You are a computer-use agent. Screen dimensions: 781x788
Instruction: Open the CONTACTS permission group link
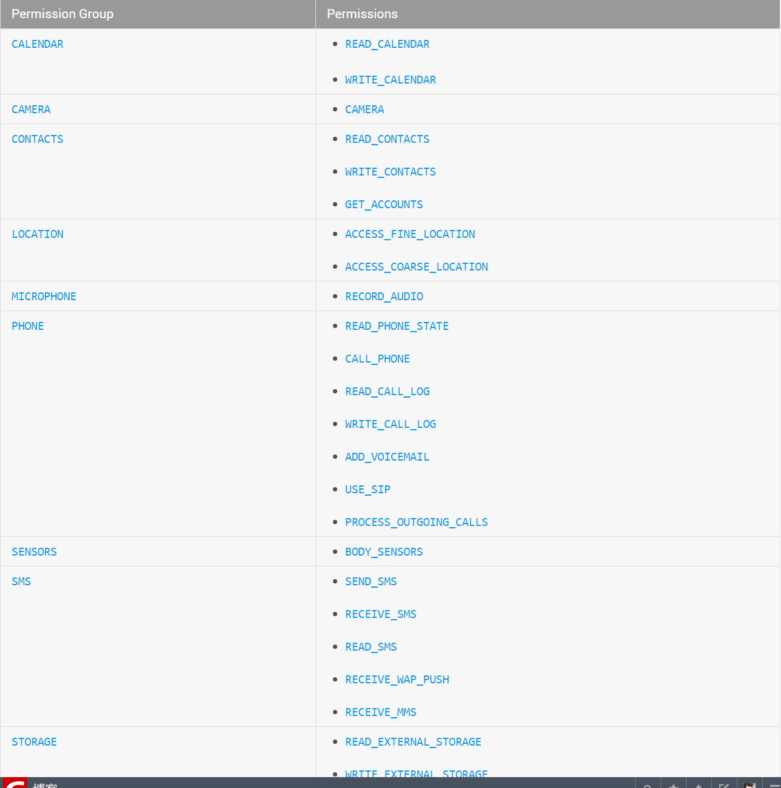pos(38,139)
